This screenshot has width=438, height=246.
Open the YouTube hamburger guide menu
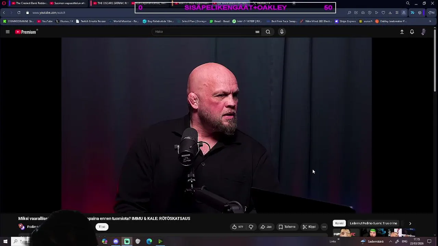coord(8,32)
